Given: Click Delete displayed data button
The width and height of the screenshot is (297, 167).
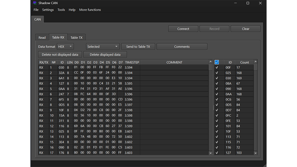Looking at the screenshot, I should (x=105, y=54).
